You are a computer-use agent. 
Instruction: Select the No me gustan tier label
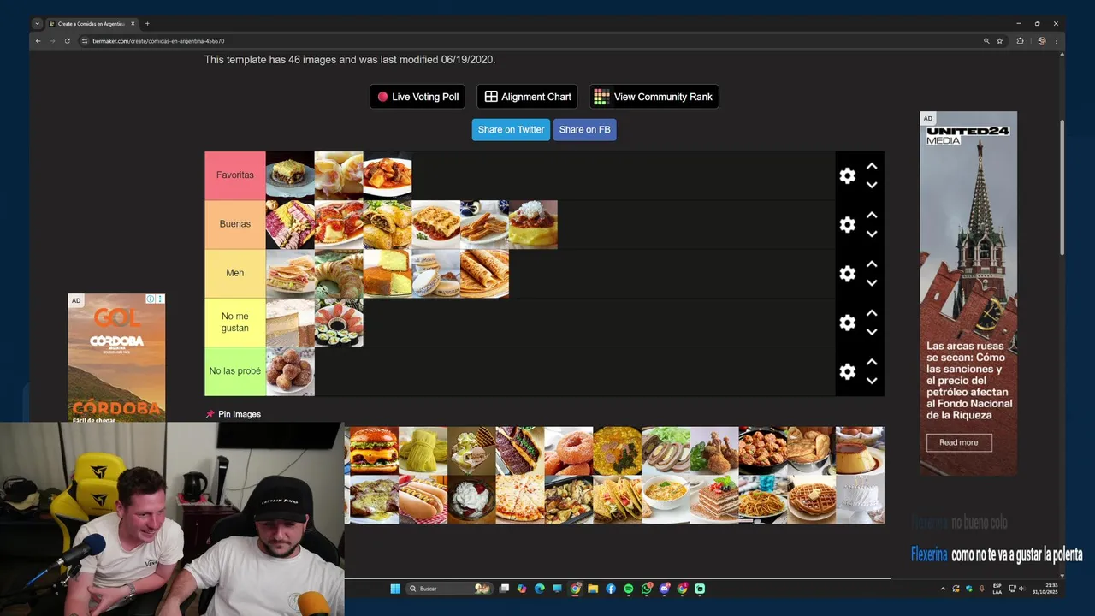(235, 323)
